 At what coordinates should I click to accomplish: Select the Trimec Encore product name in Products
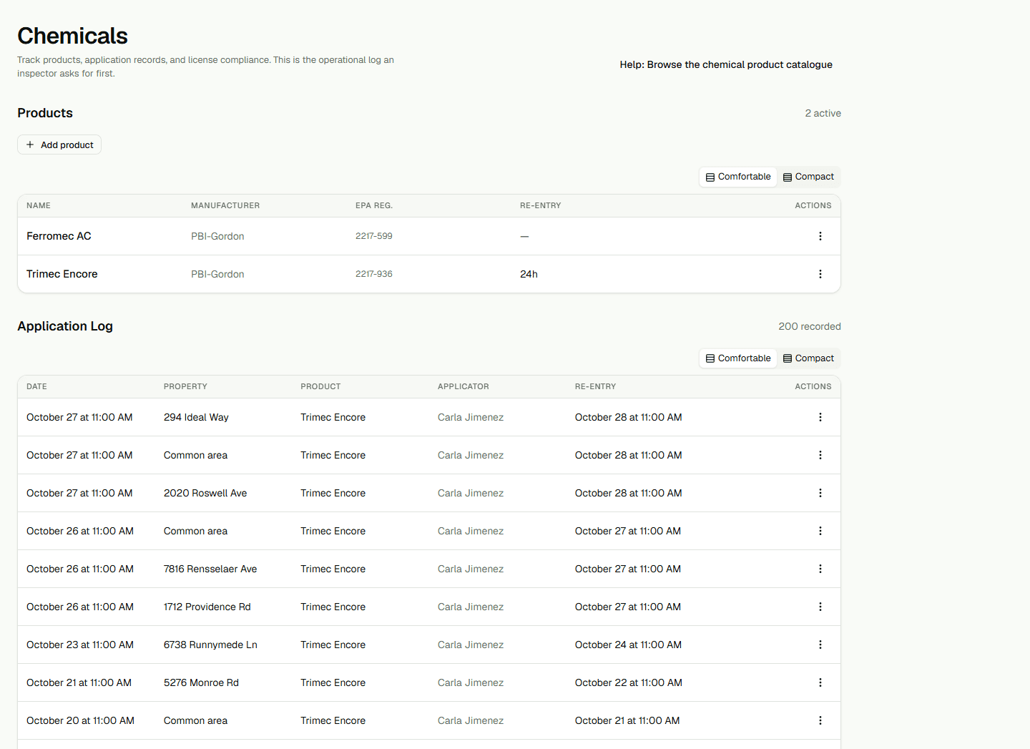tap(62, 274)
